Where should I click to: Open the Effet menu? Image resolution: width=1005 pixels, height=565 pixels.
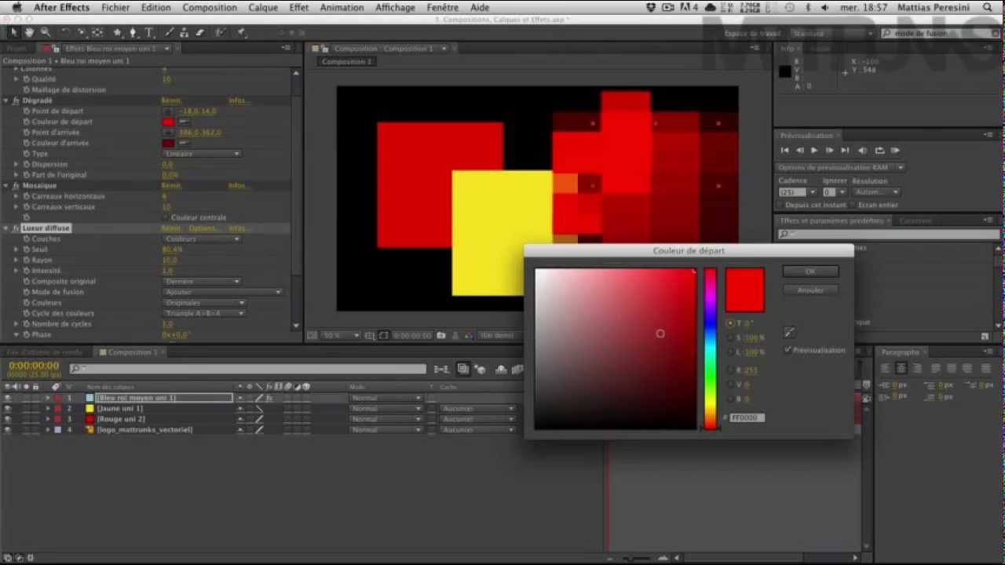pos(298,7)
